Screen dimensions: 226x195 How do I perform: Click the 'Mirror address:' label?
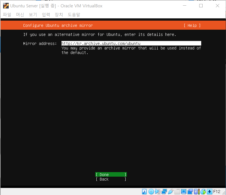tap(40, 44)
